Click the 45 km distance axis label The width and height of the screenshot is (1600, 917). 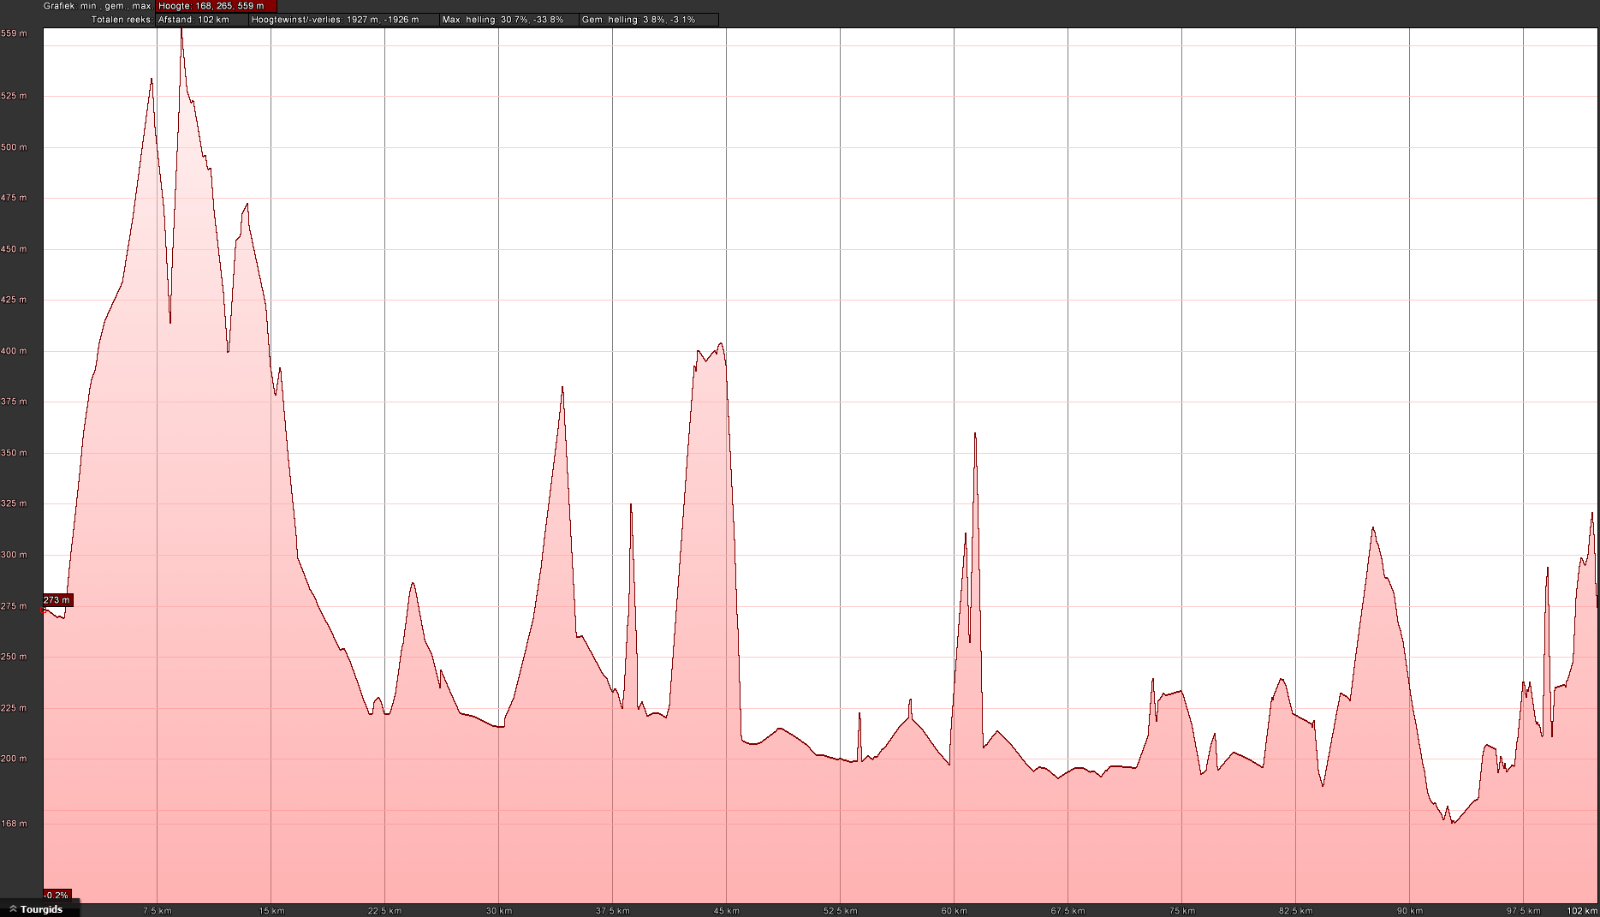[x=726, y=911]
